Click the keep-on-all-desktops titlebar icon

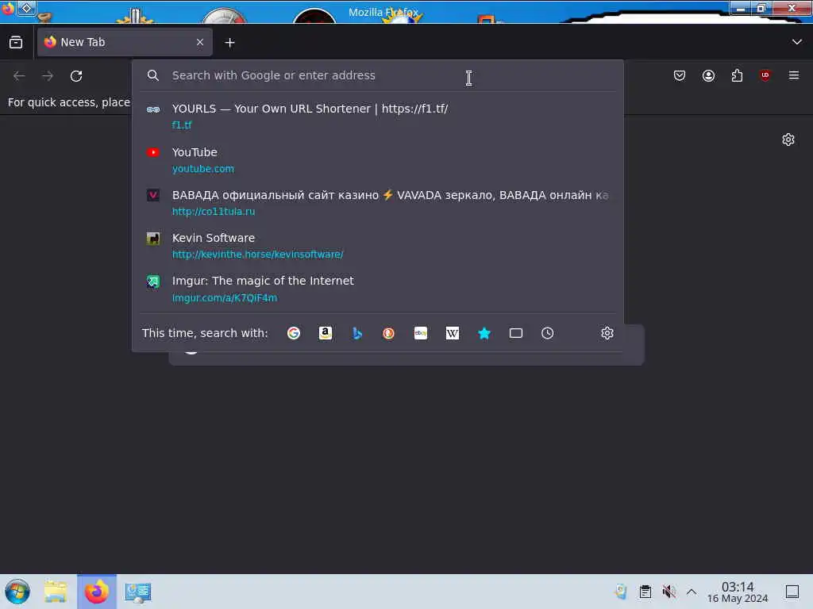(26, 8)
